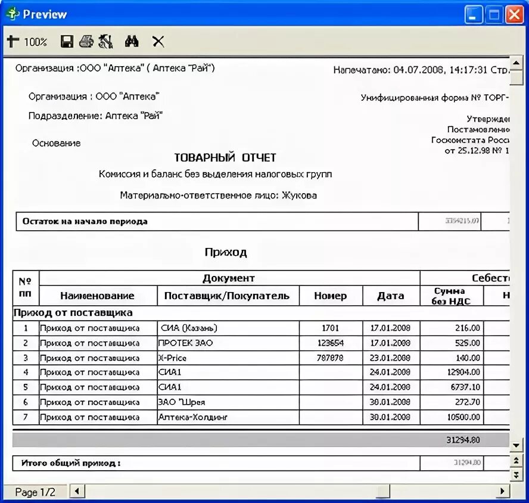Click the zoom plus icon
This screenshot has width=529, height=503.
(x=13, y=41)
